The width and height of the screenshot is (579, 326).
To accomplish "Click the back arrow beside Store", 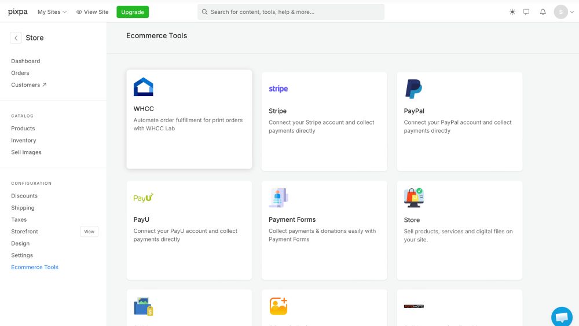I will coord(16,38).
